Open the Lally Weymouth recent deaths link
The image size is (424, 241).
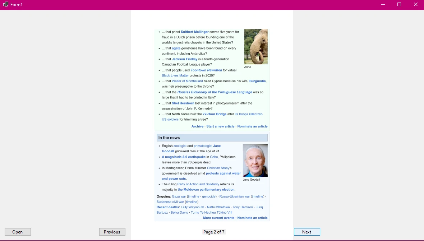192,207
